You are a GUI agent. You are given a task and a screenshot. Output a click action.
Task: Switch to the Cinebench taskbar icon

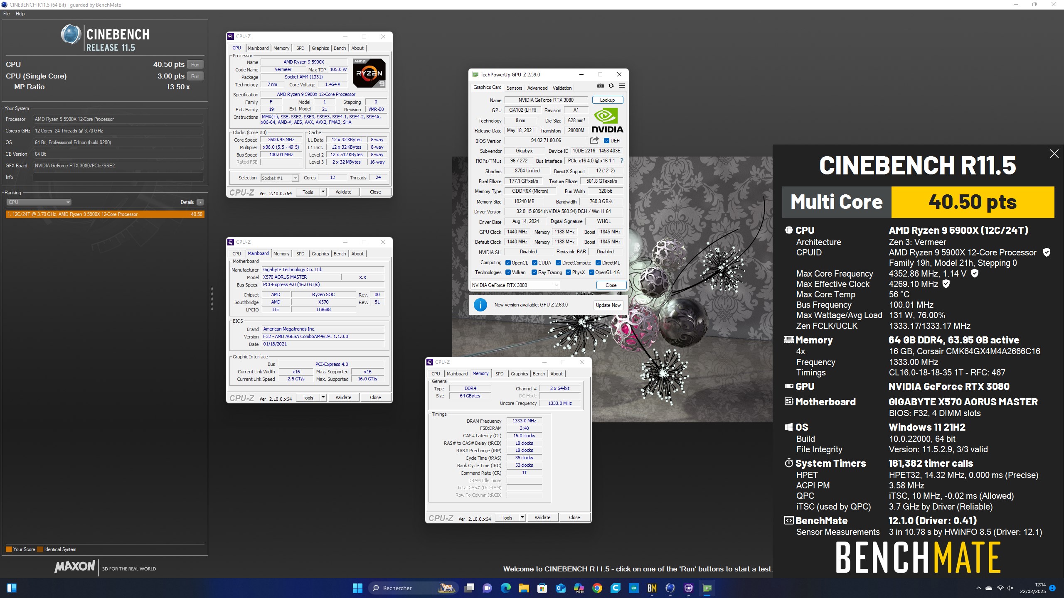point(670,588)
